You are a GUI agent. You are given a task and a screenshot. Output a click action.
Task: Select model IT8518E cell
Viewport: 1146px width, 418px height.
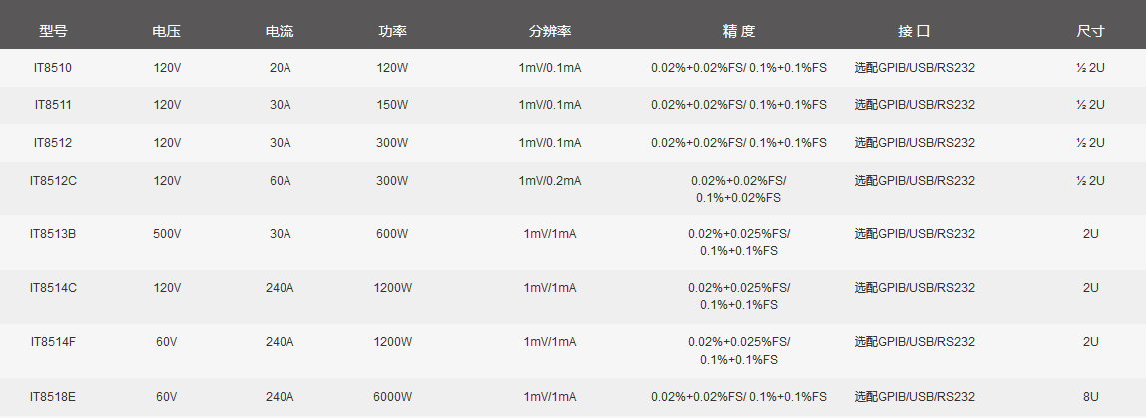(x=53, y=397)
